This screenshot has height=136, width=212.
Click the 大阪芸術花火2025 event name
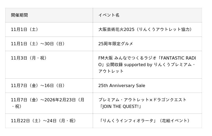click(116, 29)
